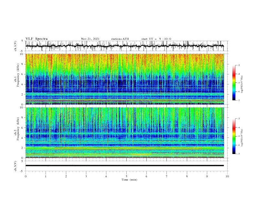The image size is (256, 198).
Task: Click the 'start UT = 8:10:0' label
Action: tap(156, 39)
